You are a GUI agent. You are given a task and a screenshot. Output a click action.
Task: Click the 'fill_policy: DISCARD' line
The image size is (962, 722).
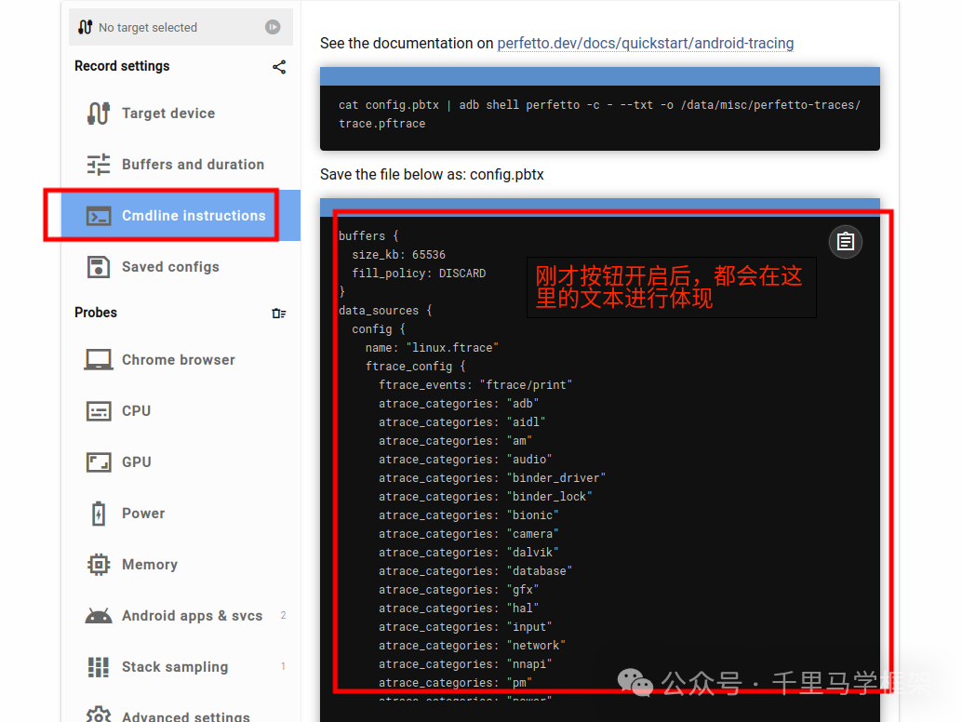[x=419, y=273]
